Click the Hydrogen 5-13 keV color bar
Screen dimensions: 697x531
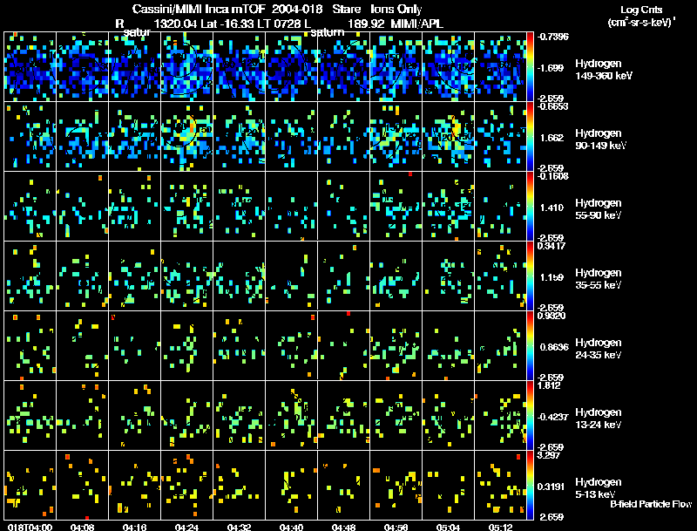[530, 485]
